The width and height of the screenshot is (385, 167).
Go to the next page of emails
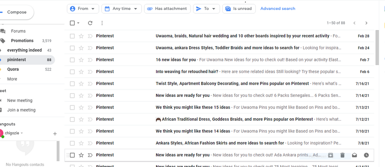click(x=366, y=23)
